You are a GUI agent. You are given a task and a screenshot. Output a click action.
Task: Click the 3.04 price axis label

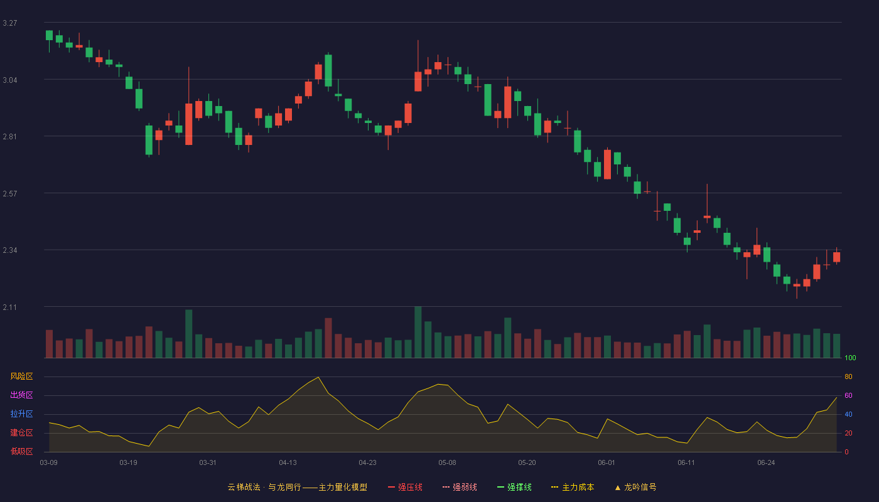point(10,80)
